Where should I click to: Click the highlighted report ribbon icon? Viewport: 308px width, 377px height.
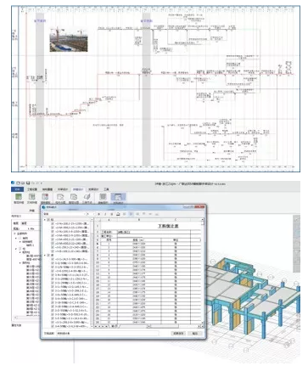[118, 198]
